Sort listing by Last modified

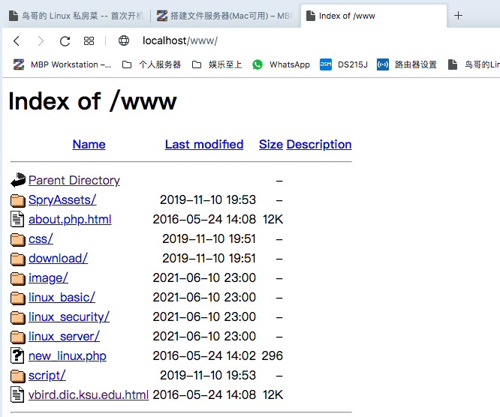tap(204, 145)
